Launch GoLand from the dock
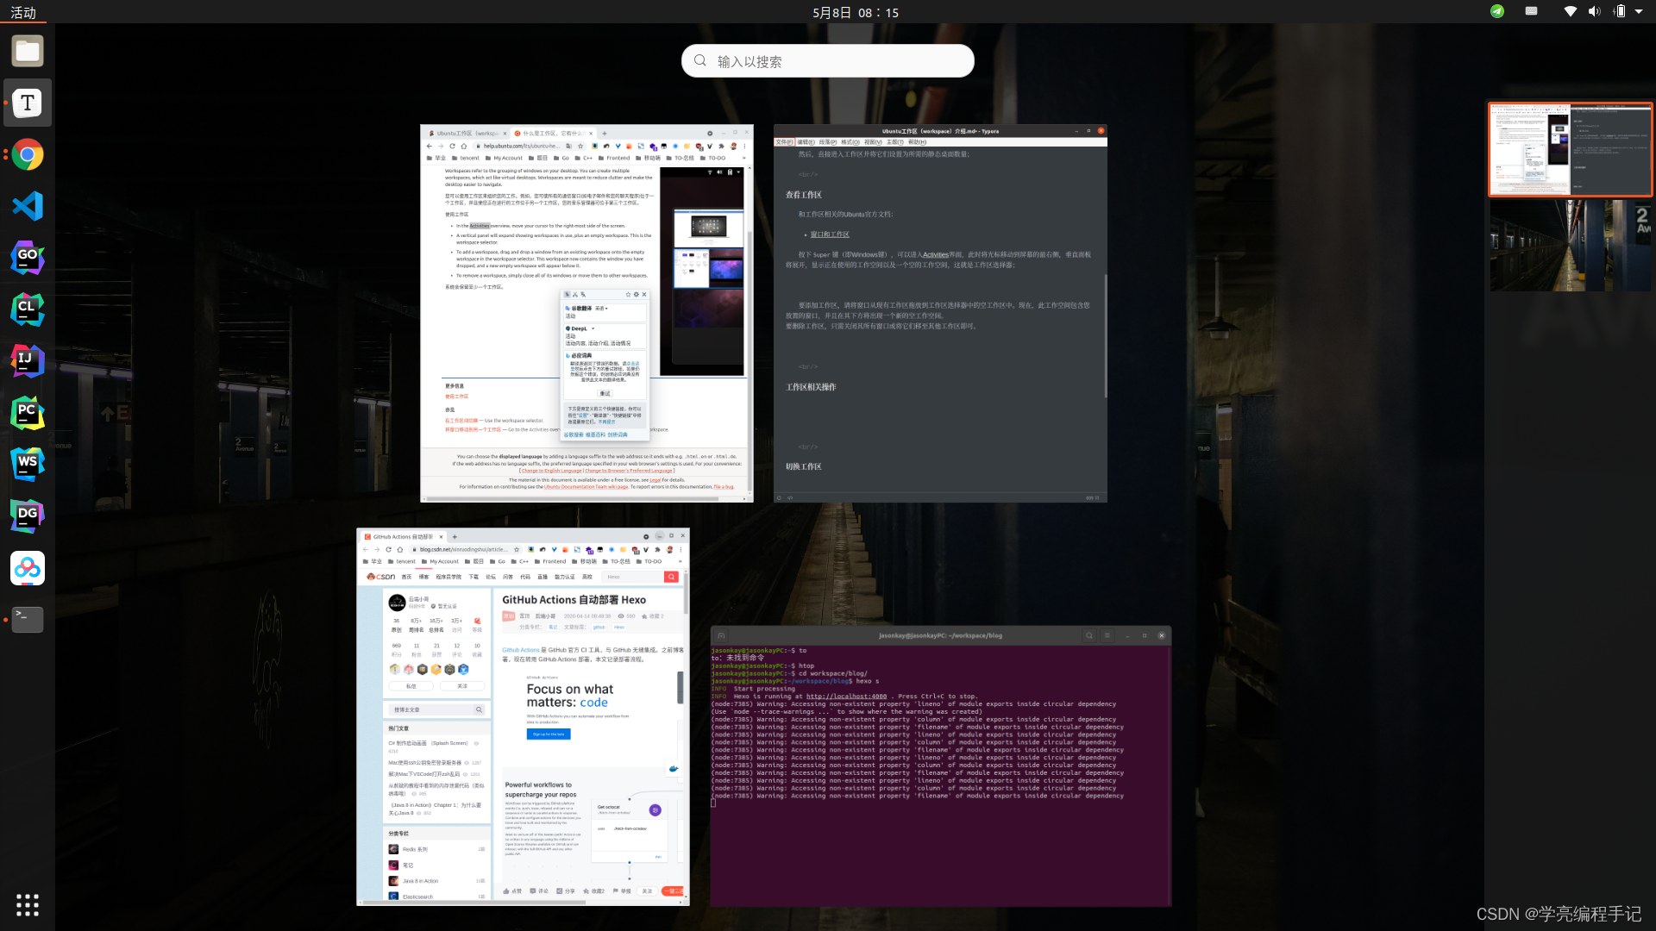 [27, 258]
